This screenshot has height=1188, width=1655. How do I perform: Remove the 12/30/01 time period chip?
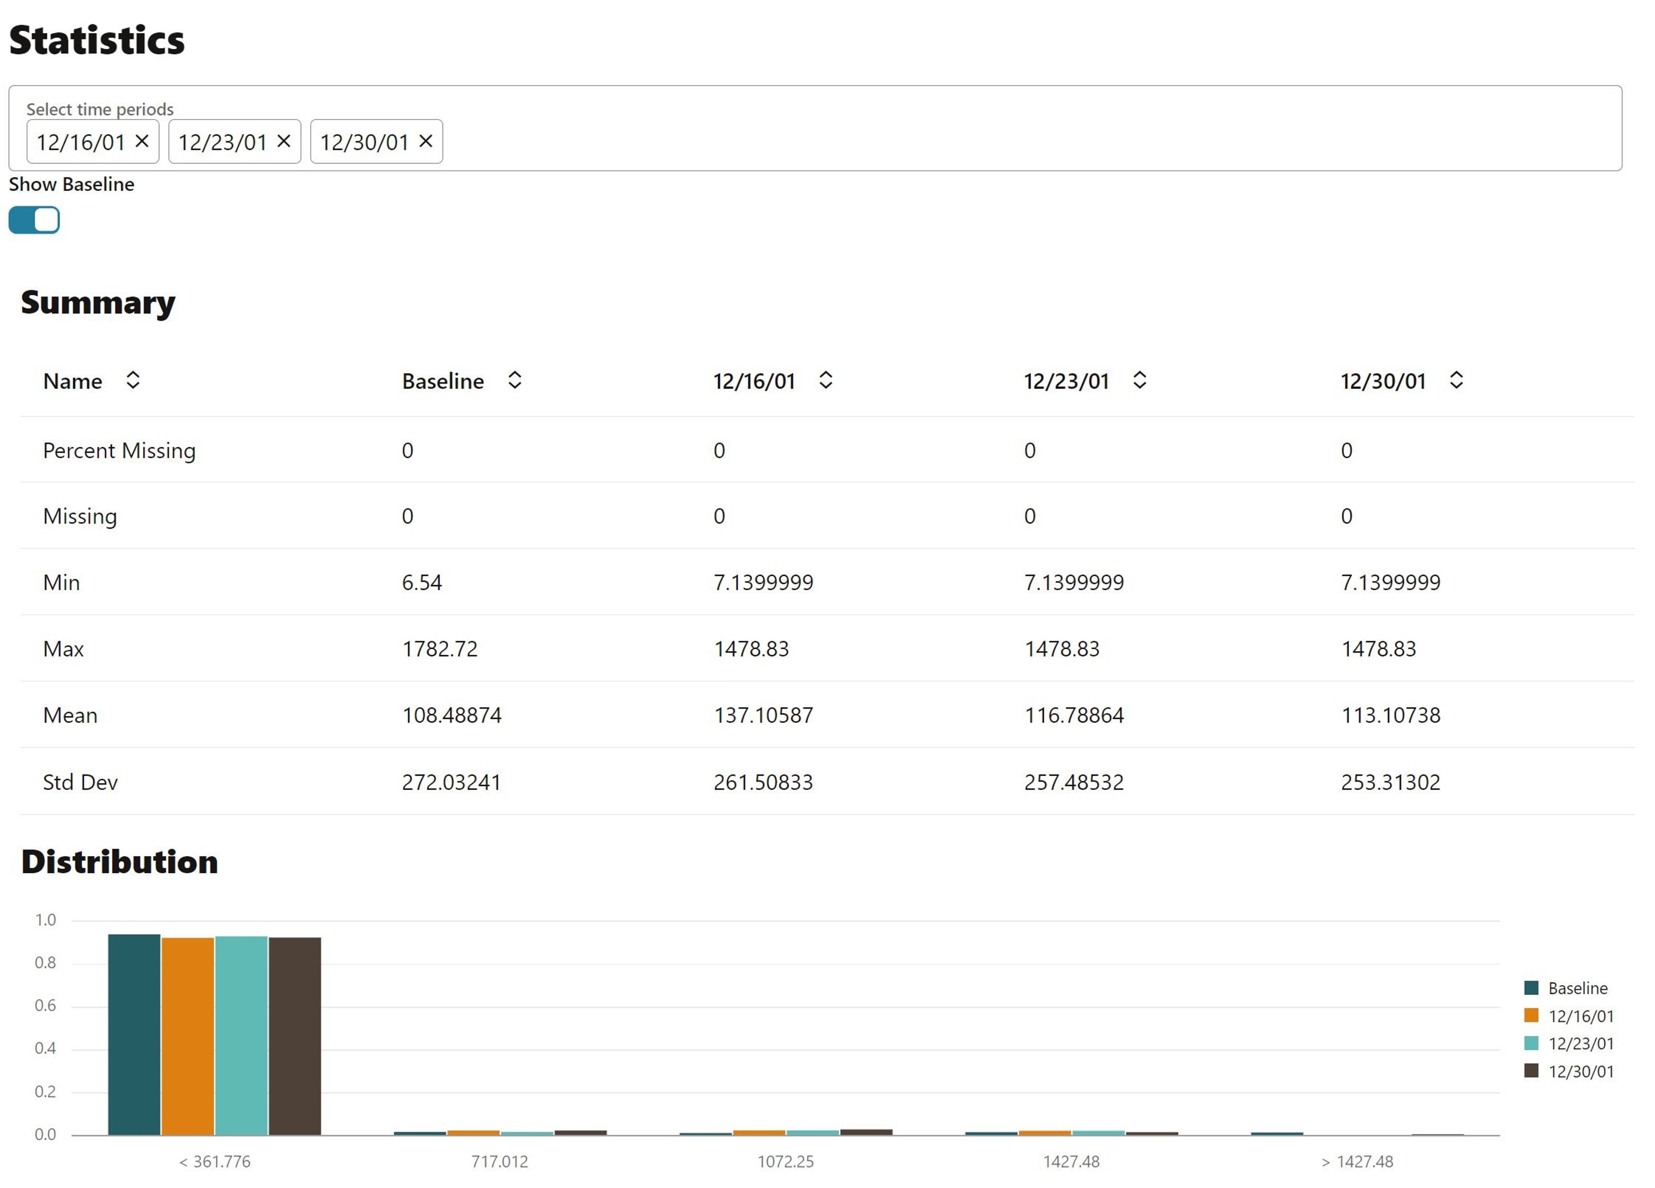tap(425, 141)
